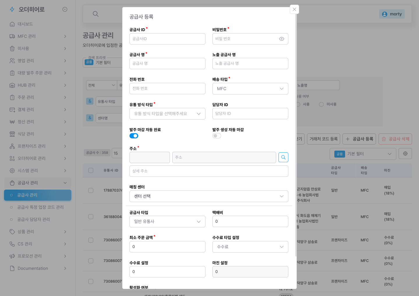Open the Documentation menu item
This screenshot has height=296, width=419.
(38, 268)
